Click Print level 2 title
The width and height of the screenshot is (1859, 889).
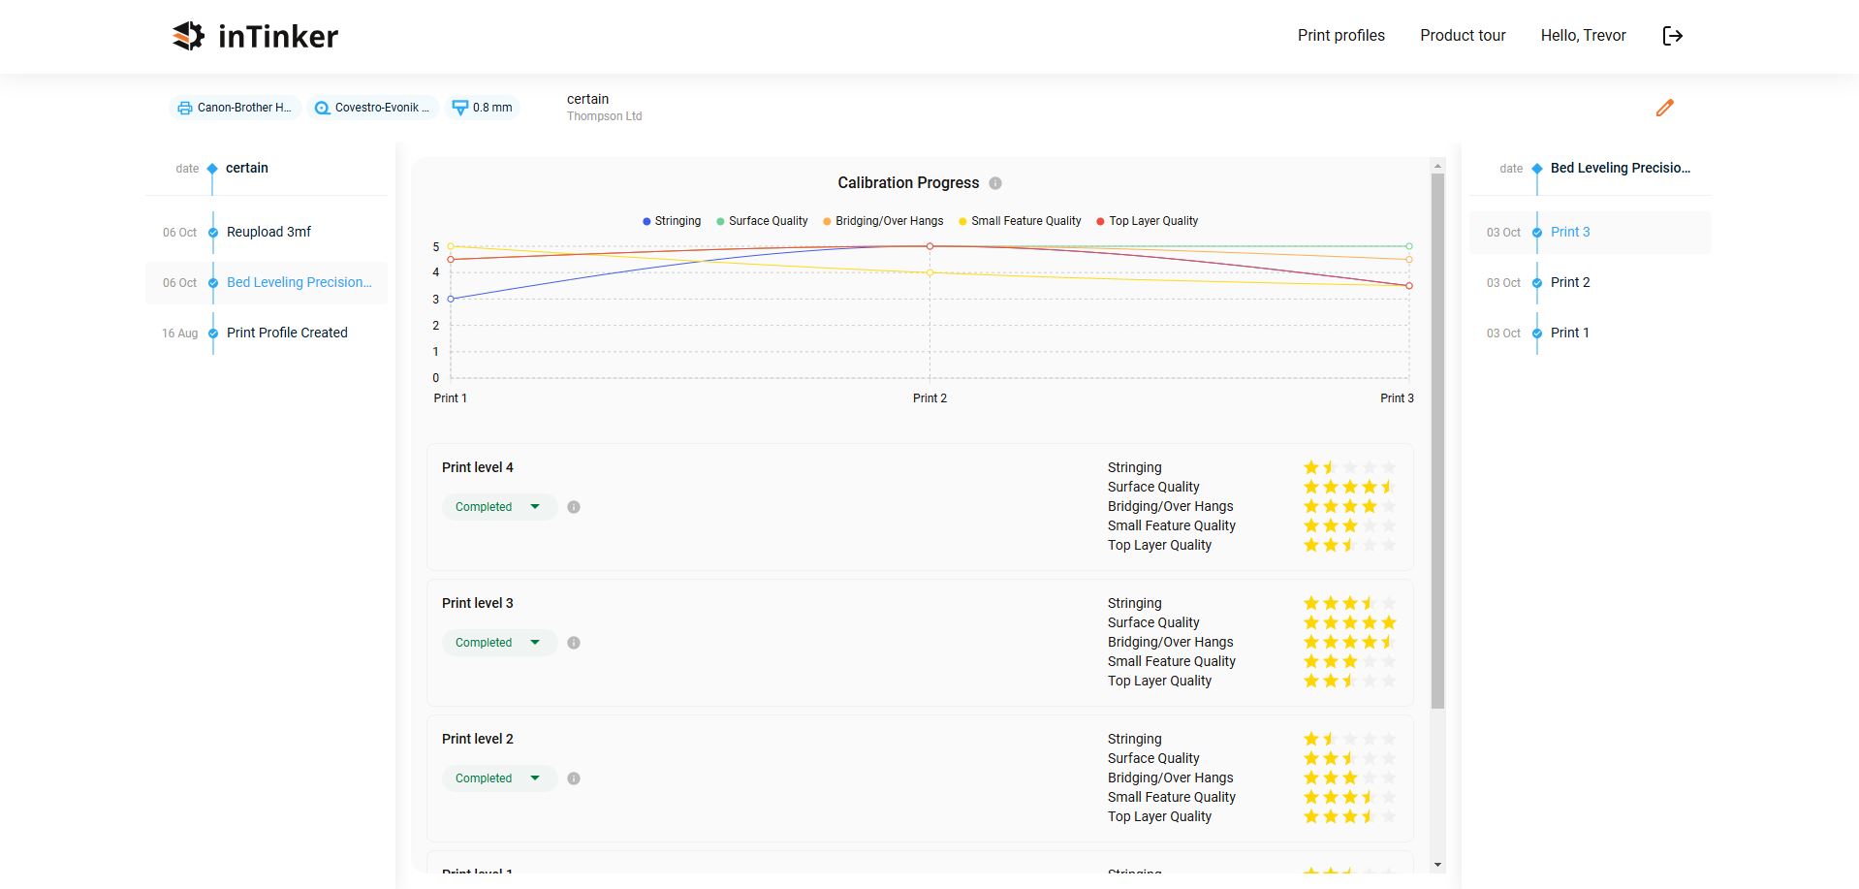[478, 739]
